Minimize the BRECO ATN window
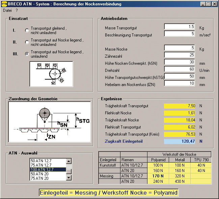The height and width of the screenshot is (199, 219). [x=203, y=4]
